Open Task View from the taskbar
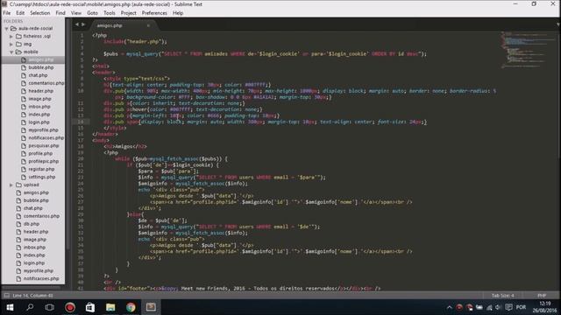 (x=50, y=307)
